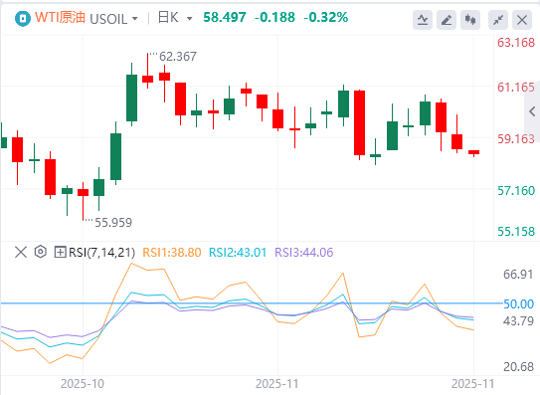The width and height of the screenshot is (540, 395).
Task: Click the RSI(7,14,21) indicator title
Action: pos(101,253)
